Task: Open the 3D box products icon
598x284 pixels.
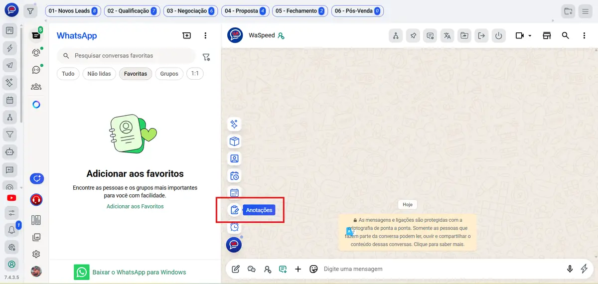Action: (x=234, y=142)
